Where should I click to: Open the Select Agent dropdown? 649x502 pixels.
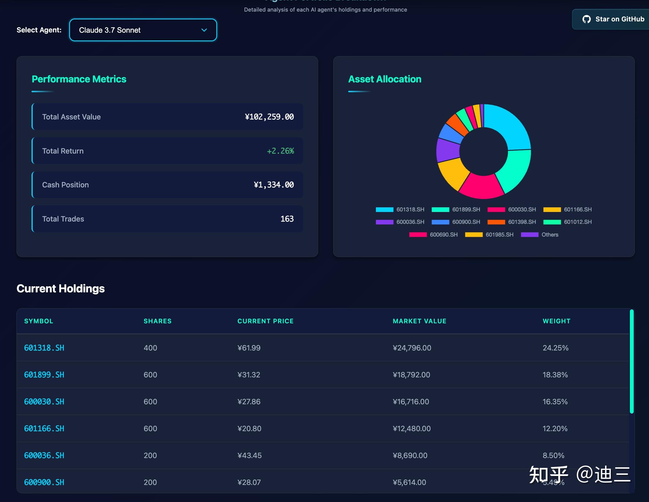coord(143,30)
